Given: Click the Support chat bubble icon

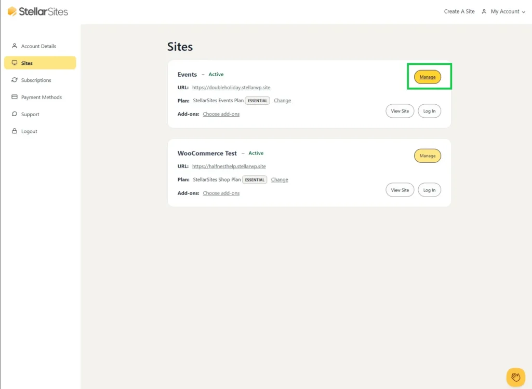Looking at the screenshot, I should 15,114.
